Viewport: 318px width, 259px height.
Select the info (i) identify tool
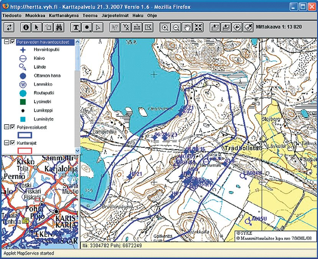click(26, 27)
